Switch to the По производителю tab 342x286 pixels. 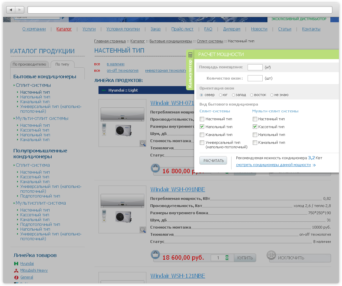pos(29,64)
